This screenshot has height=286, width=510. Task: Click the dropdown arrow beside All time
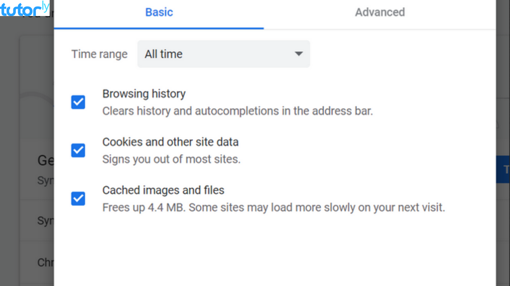(x=298, y=54)
